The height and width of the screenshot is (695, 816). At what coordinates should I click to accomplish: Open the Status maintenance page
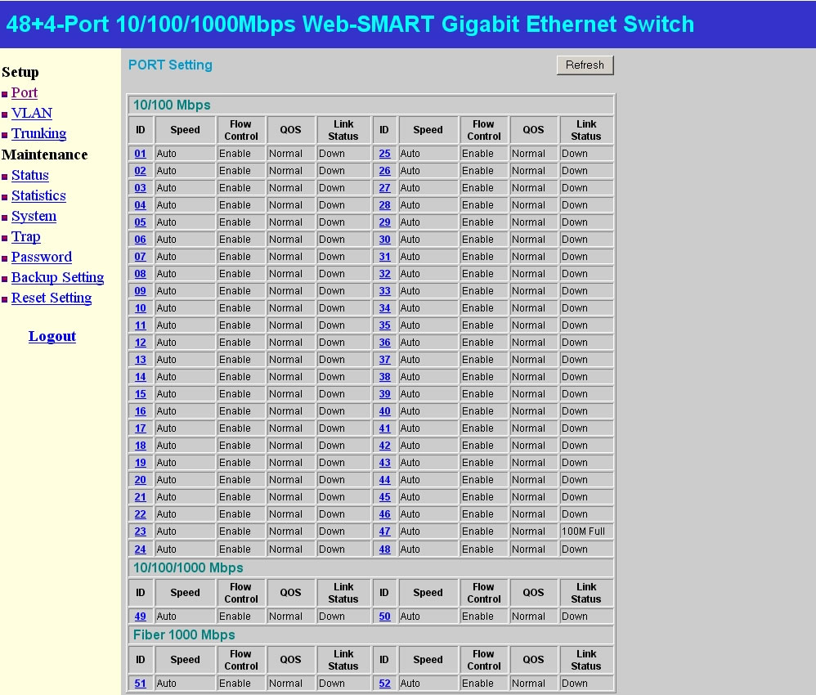tap(30, 175)
